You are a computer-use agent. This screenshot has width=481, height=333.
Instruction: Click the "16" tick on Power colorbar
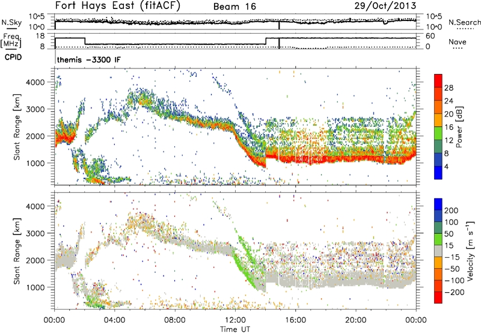tap(449, 127)
